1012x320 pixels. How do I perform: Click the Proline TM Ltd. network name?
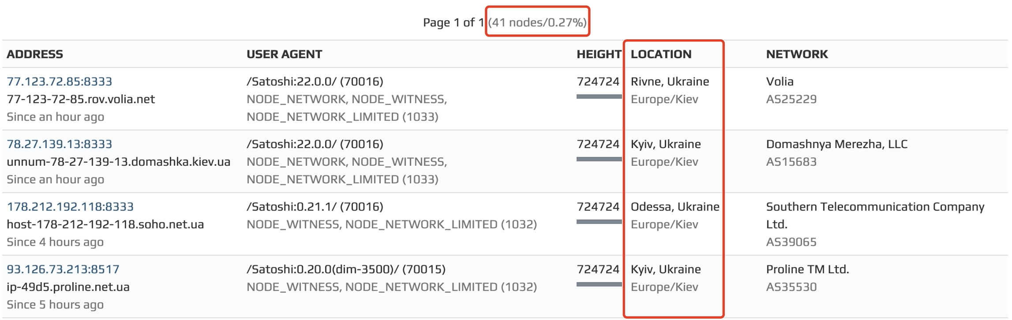pyautogui.click(x=807, y=269)
